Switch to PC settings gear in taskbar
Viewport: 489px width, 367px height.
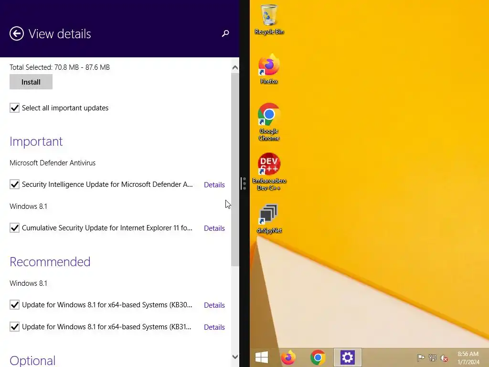click(x=348, y=357)
